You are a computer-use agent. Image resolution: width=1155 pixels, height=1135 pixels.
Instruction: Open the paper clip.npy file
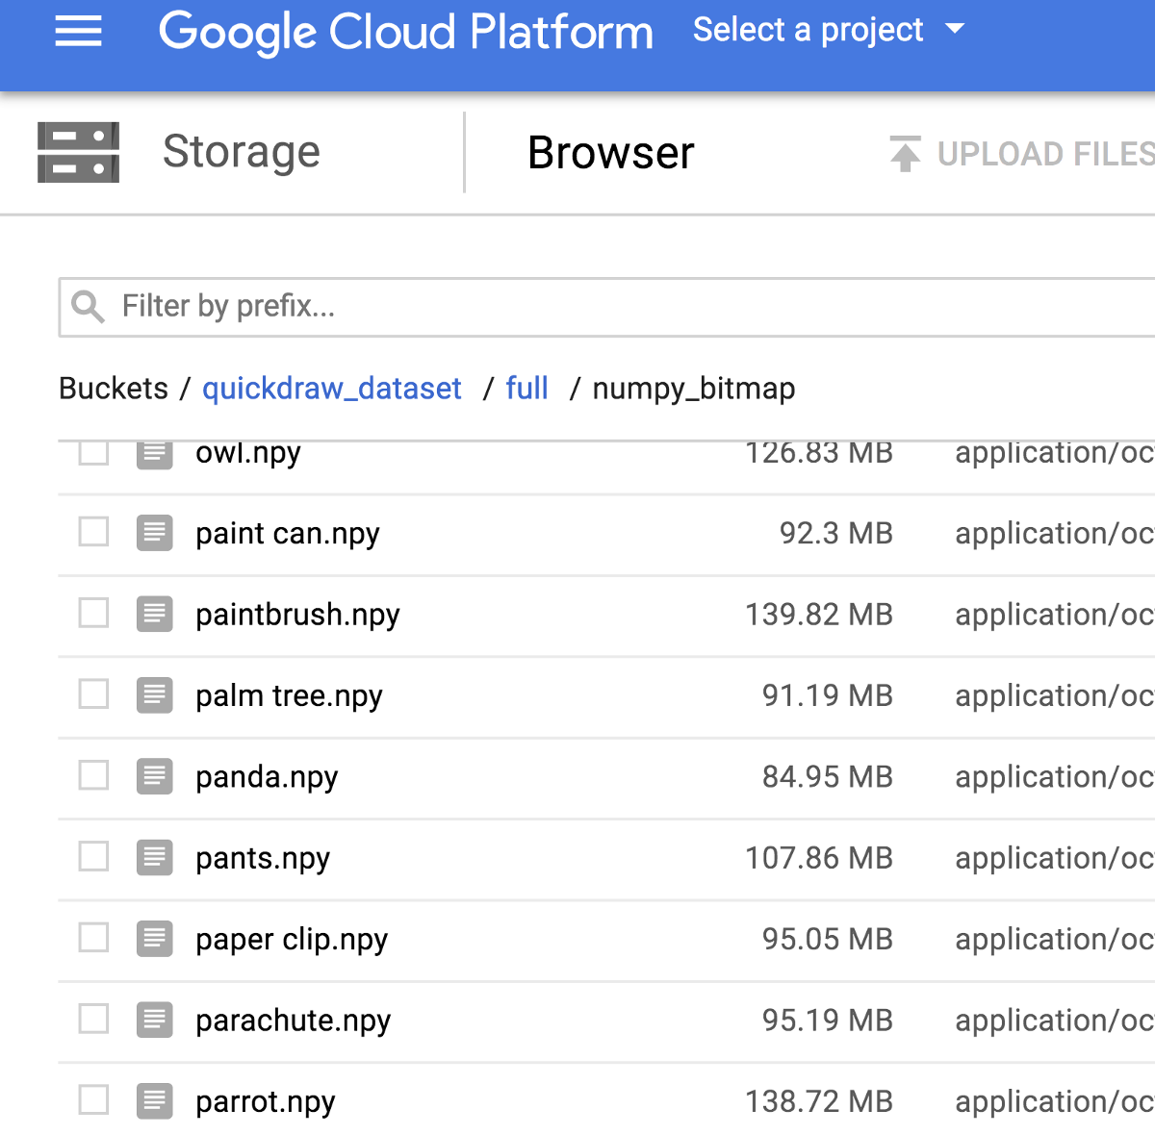[x=292, y=939]
